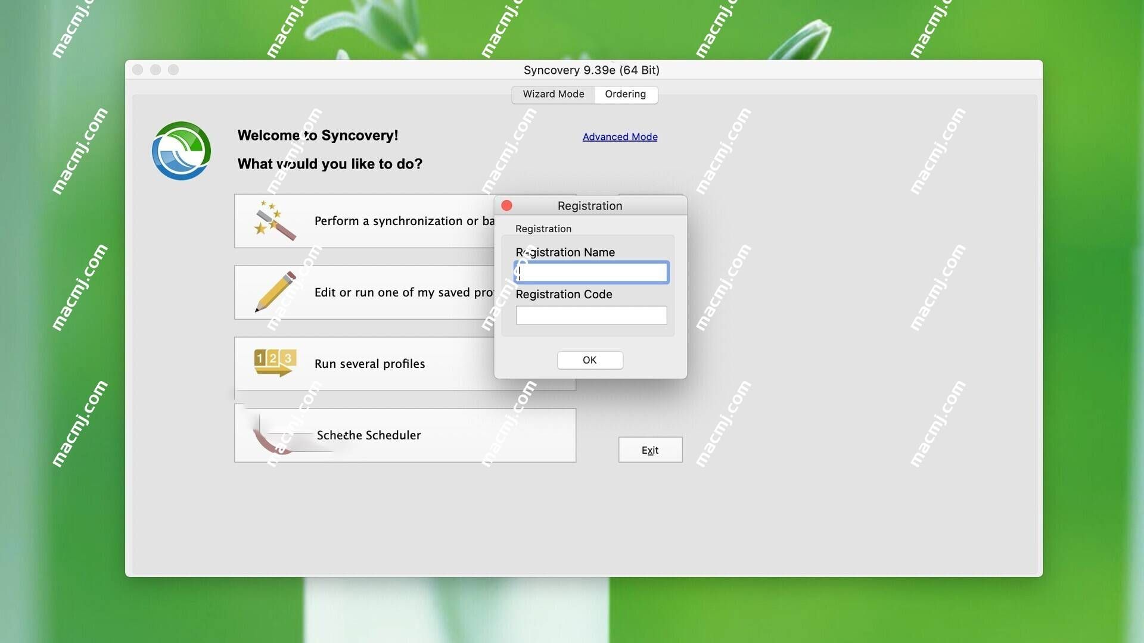Image resolution: width=1144 pixels, height=643 pixels.
Task: Click the Syncovery 9.39e window title
Action: point(591,70)
